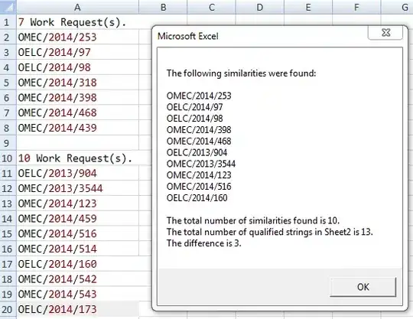Select row 1 header
Viewport: 413px width, 319px height.
(8, 22)
